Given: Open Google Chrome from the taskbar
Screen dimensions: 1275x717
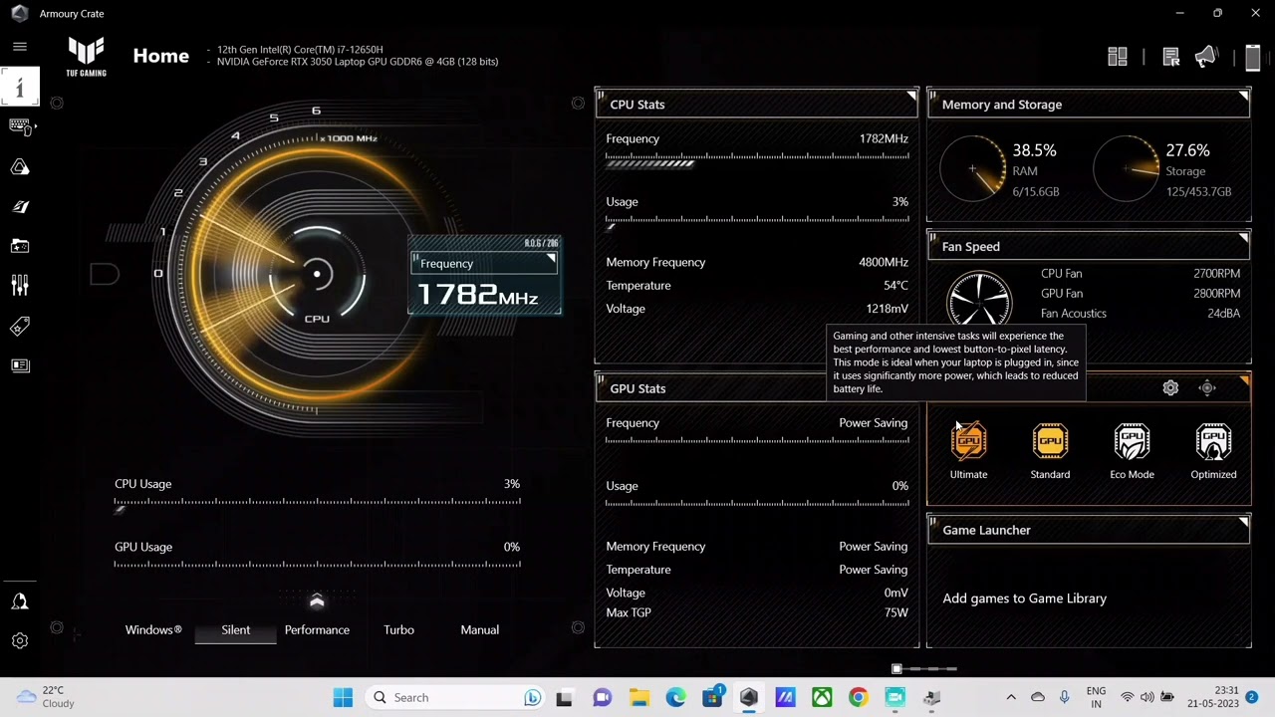Looking at the screenshot, I should (858, 697).
